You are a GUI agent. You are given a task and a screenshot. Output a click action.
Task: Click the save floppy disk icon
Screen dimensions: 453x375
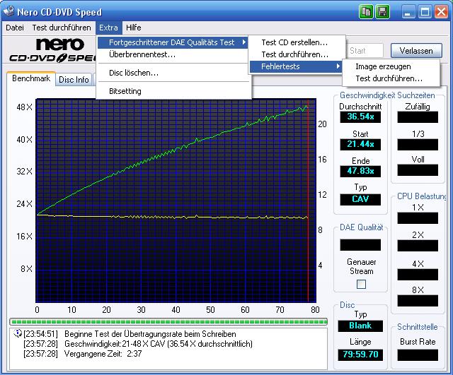tap(382, 12)
